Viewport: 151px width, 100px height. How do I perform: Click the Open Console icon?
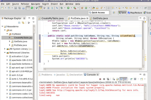142,79
